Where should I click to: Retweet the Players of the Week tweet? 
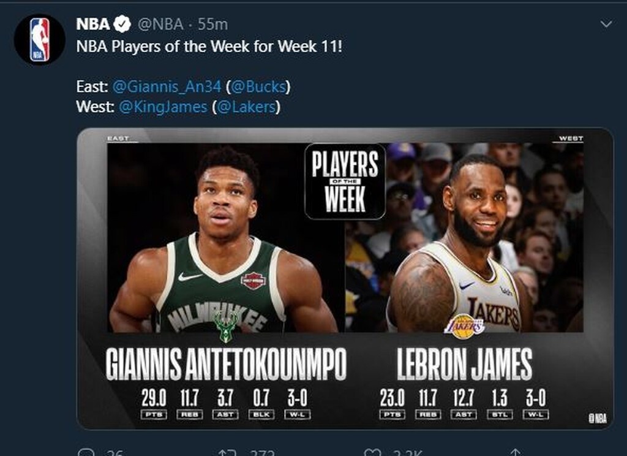pyautogui.click(x=227, y=454)
